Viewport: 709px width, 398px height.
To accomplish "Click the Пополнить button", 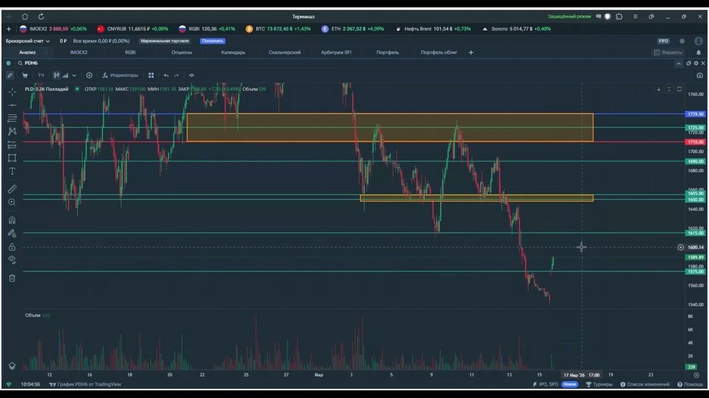I will (212, 41).
